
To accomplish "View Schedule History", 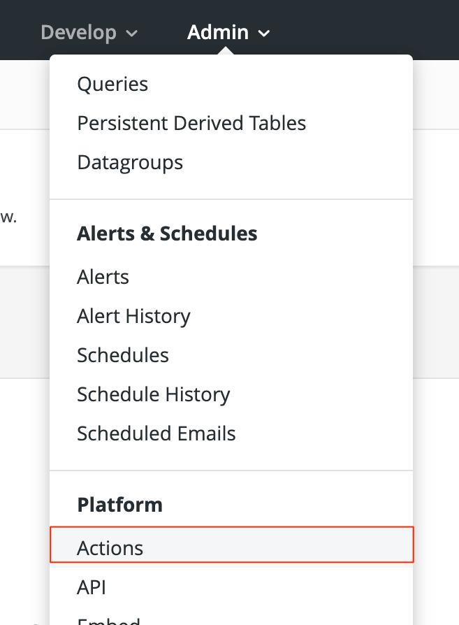I will (x=153, y=394).
